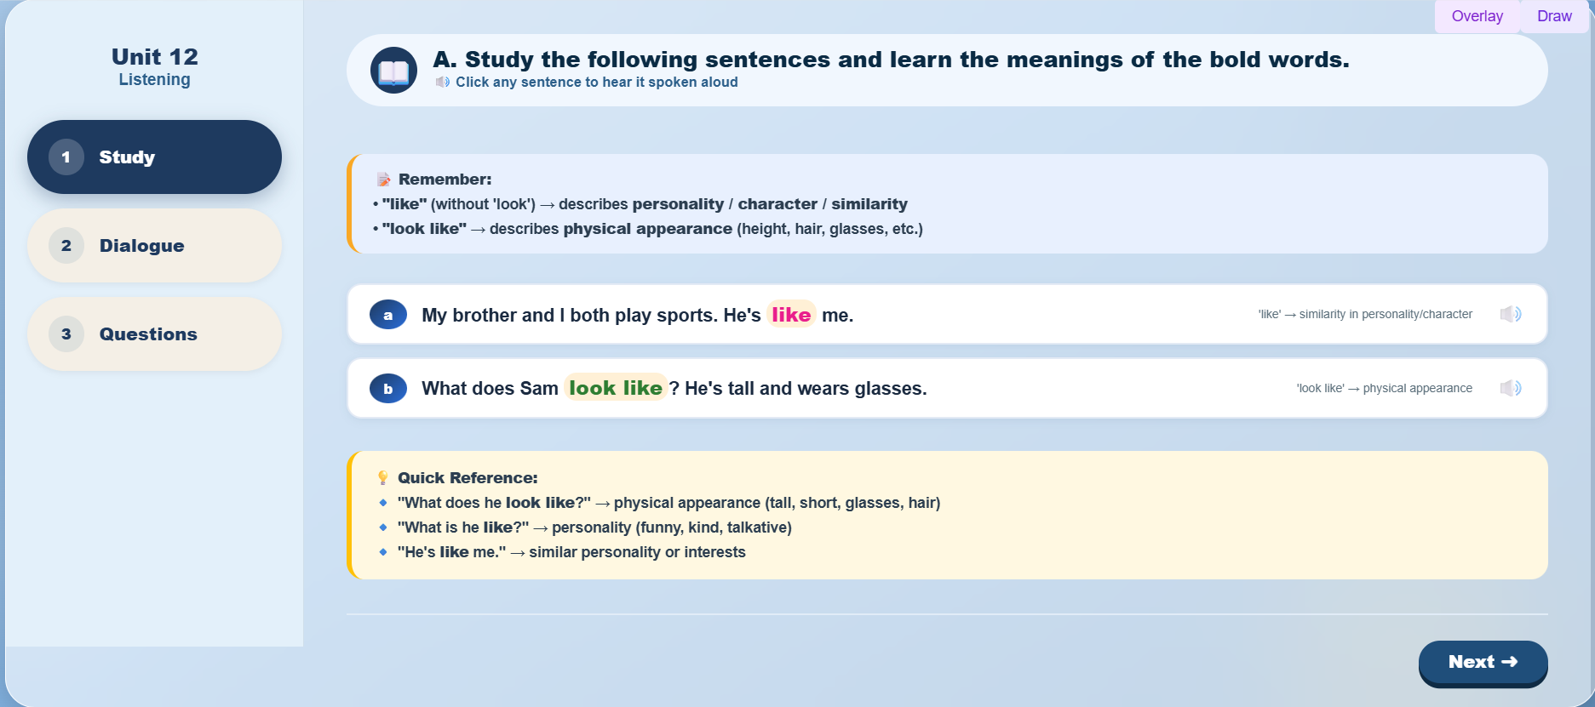Click the blue letter a badge

pyautogui.click(x=388, y=315)
